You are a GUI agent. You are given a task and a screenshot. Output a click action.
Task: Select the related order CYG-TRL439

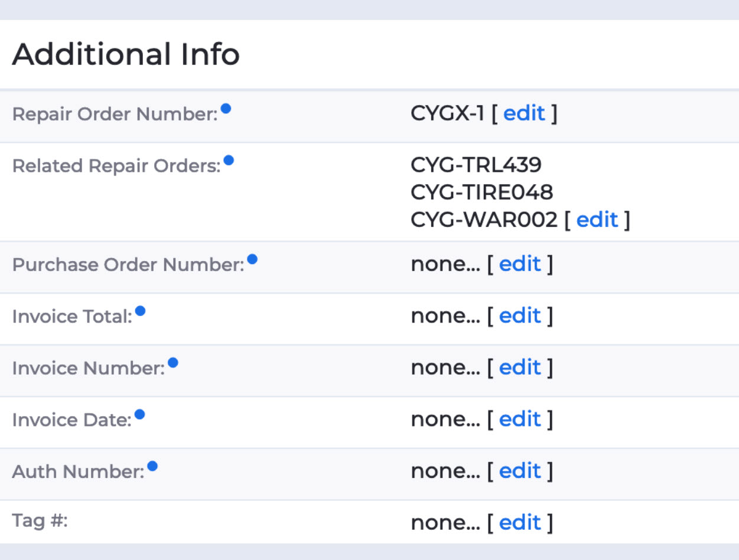point(476,165)
